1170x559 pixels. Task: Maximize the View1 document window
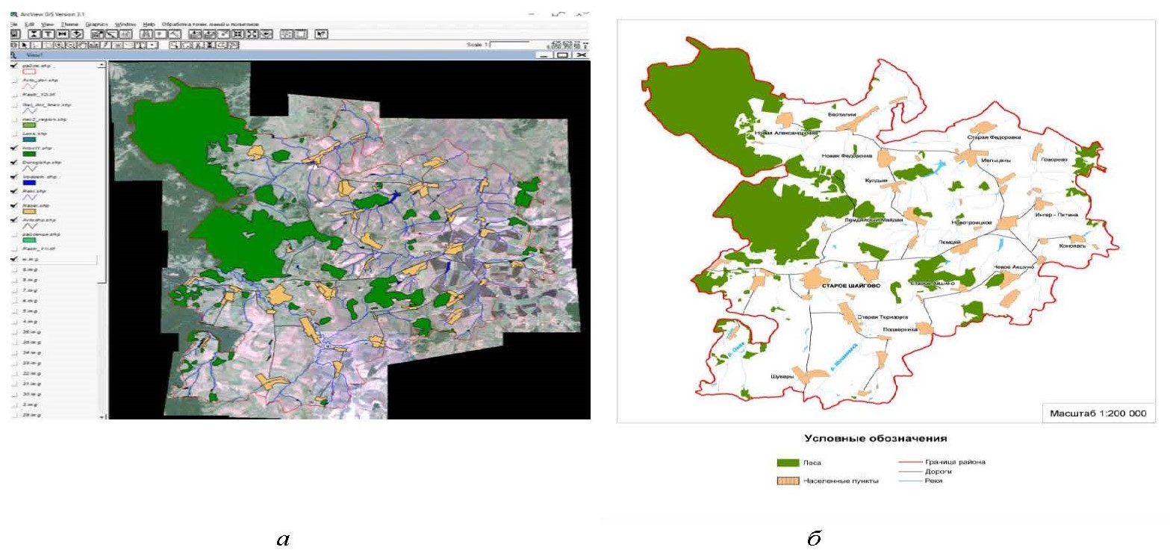[563, 56]
